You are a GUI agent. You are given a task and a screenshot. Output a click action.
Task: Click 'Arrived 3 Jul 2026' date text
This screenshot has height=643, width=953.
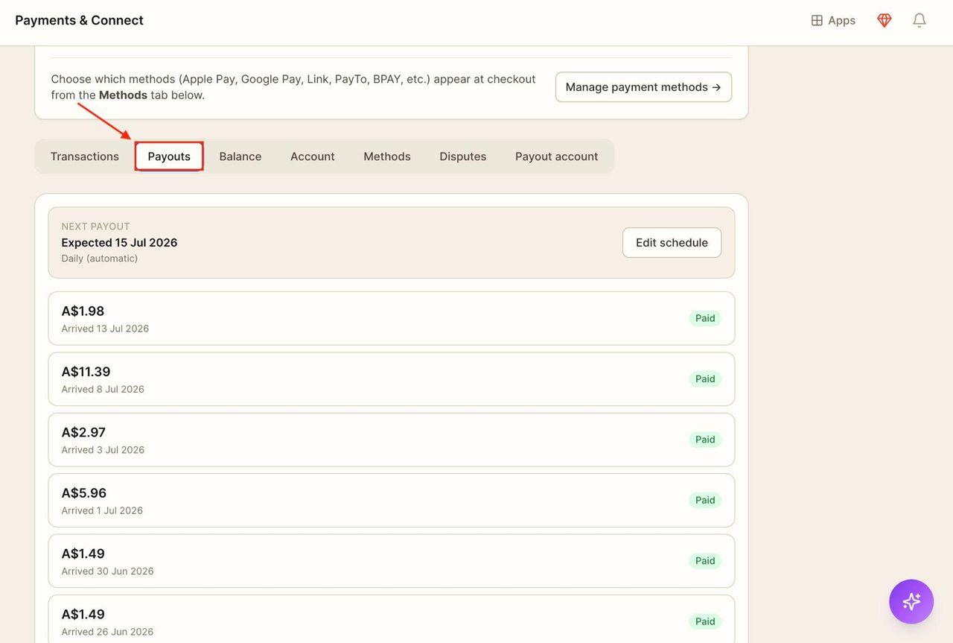pyautogui.click(x=103, y=450)
